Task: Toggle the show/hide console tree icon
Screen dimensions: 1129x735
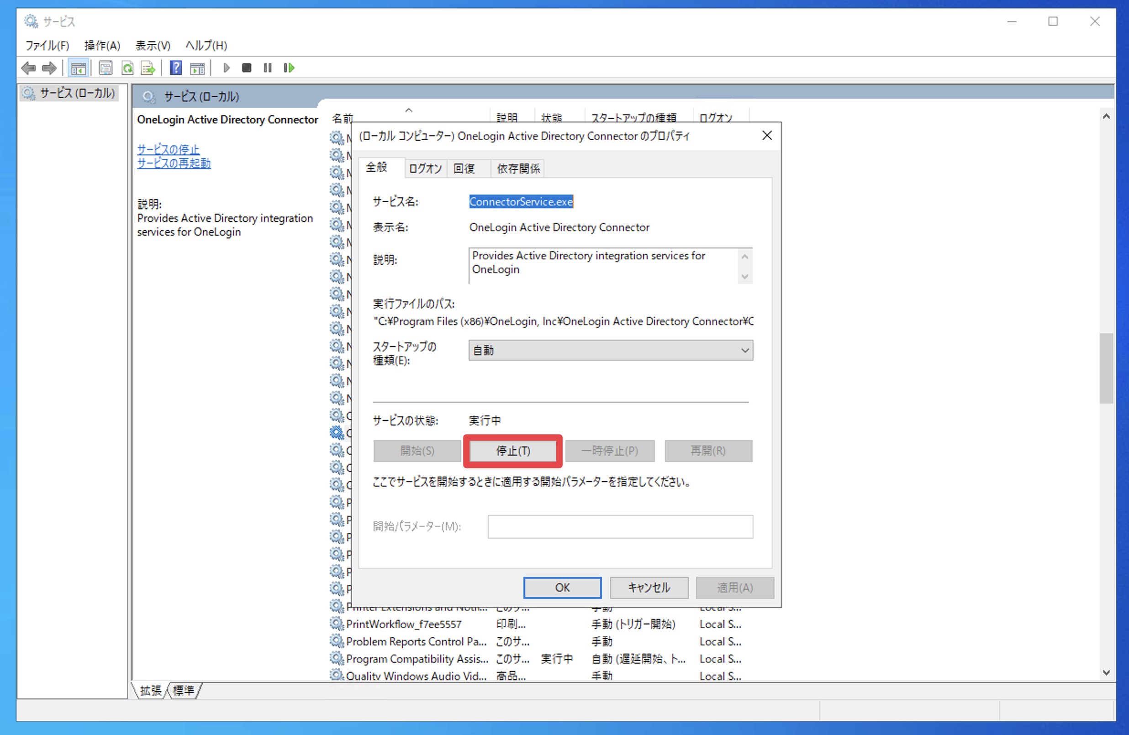Action: (78, 68)
